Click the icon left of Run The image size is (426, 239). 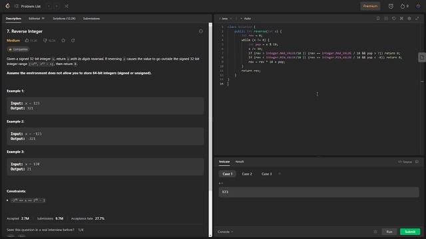coord(375,232)
